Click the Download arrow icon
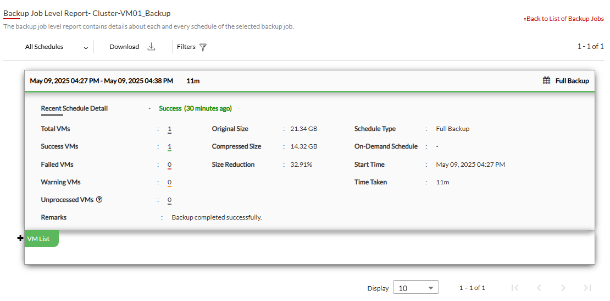This screenshot has height=301, width=610. point(152,47)
